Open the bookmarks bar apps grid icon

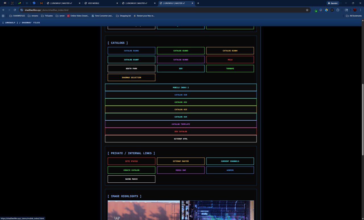coord(3,16)
